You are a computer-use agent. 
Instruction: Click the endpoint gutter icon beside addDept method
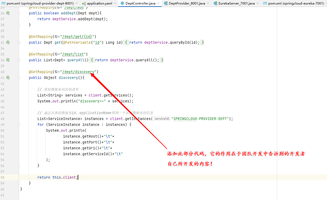pyautogui.click(x=8, y=13)
